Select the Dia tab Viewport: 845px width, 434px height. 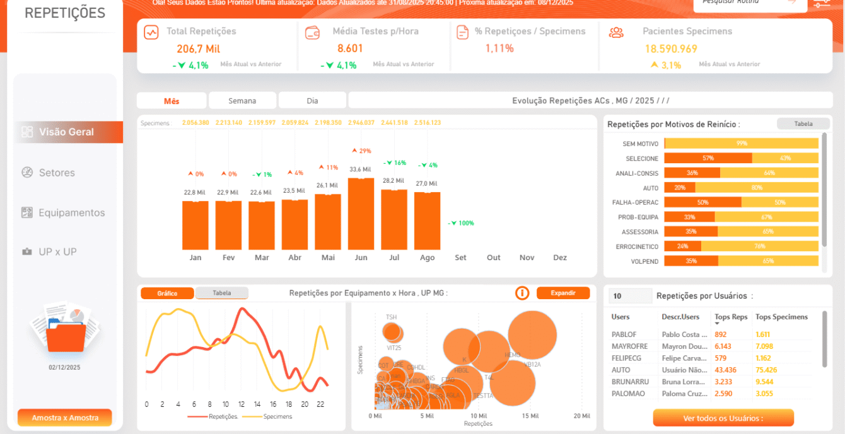(312, 101)
